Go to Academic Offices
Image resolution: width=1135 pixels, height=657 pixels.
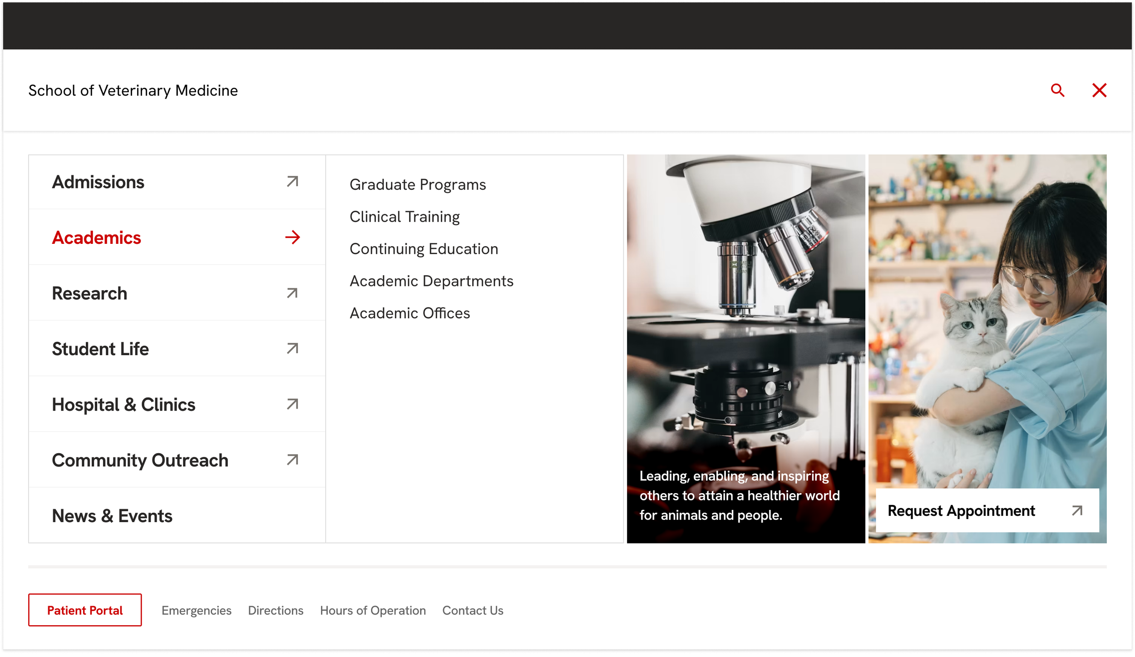(410, 313)
